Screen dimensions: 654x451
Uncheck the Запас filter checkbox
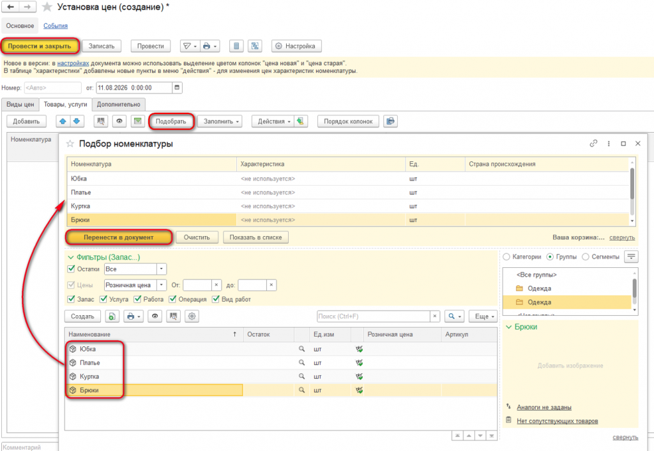tap(71, 299)
